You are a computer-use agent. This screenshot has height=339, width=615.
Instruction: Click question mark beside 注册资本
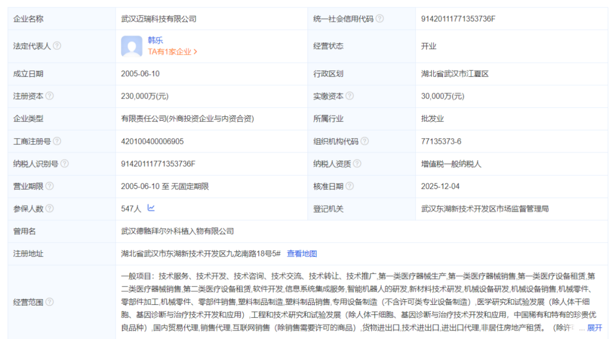(x=50, y=96)
